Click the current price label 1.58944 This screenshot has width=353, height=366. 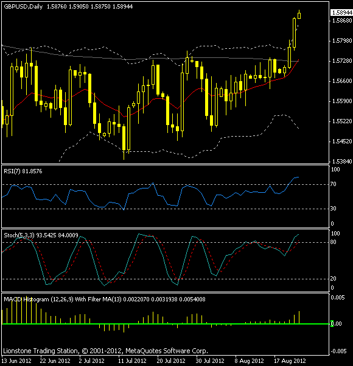point(342,13)
